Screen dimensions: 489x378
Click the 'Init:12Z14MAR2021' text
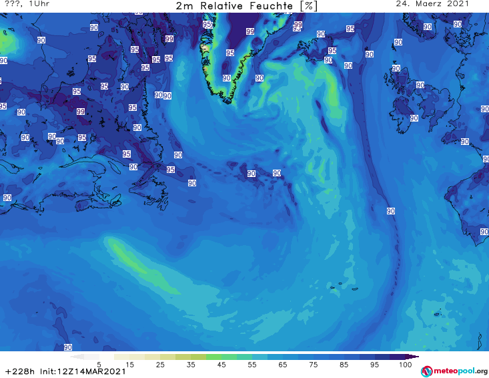(83, 371)
